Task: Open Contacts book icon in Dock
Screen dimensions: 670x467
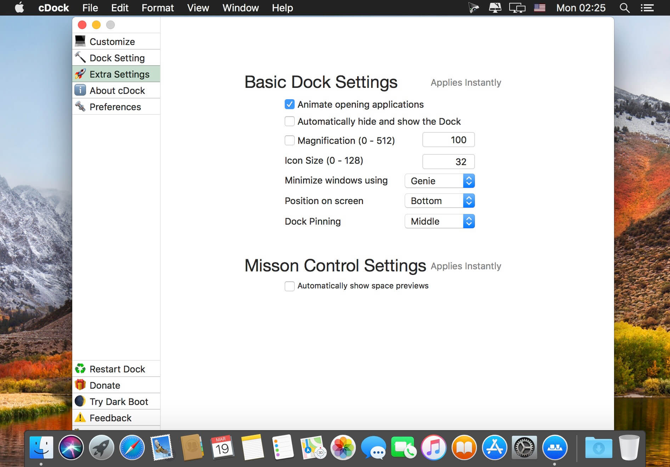Action: [x=192, y=448]
